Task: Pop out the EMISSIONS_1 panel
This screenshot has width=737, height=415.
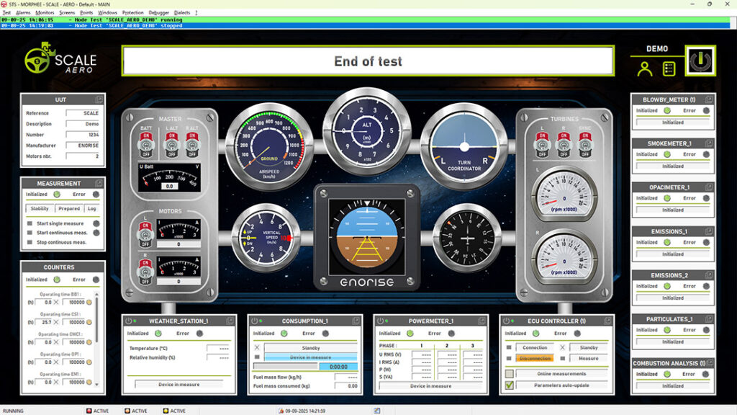Action: coord(709,231)
